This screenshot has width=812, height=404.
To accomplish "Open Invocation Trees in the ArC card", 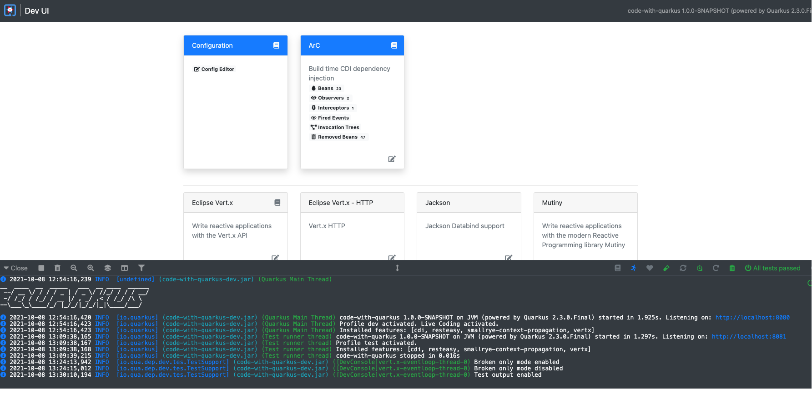I will coord(335,127).
